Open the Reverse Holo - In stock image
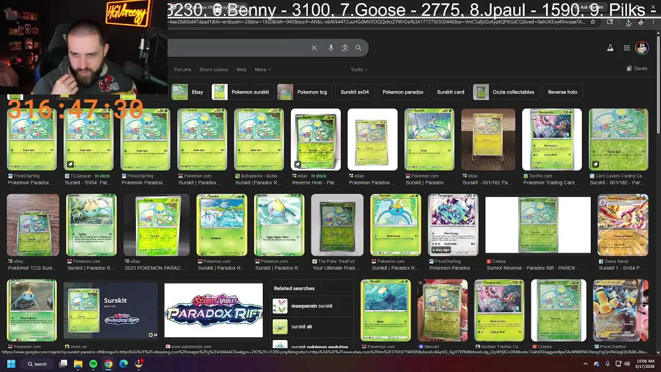This screenshot has width=661, height=372. coord(316,139)
